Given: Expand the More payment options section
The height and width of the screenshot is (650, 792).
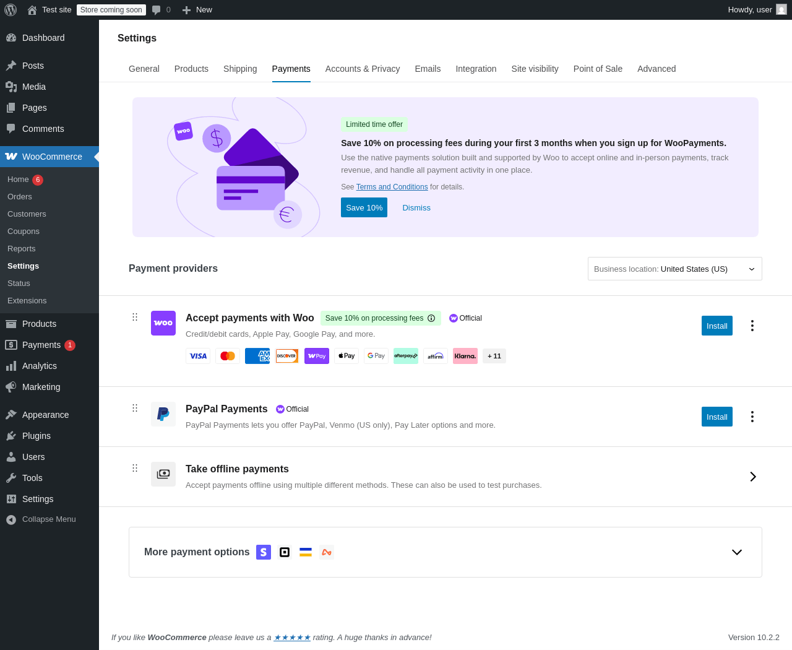Looking at the screenshot, I should click(x=737, y=552).
